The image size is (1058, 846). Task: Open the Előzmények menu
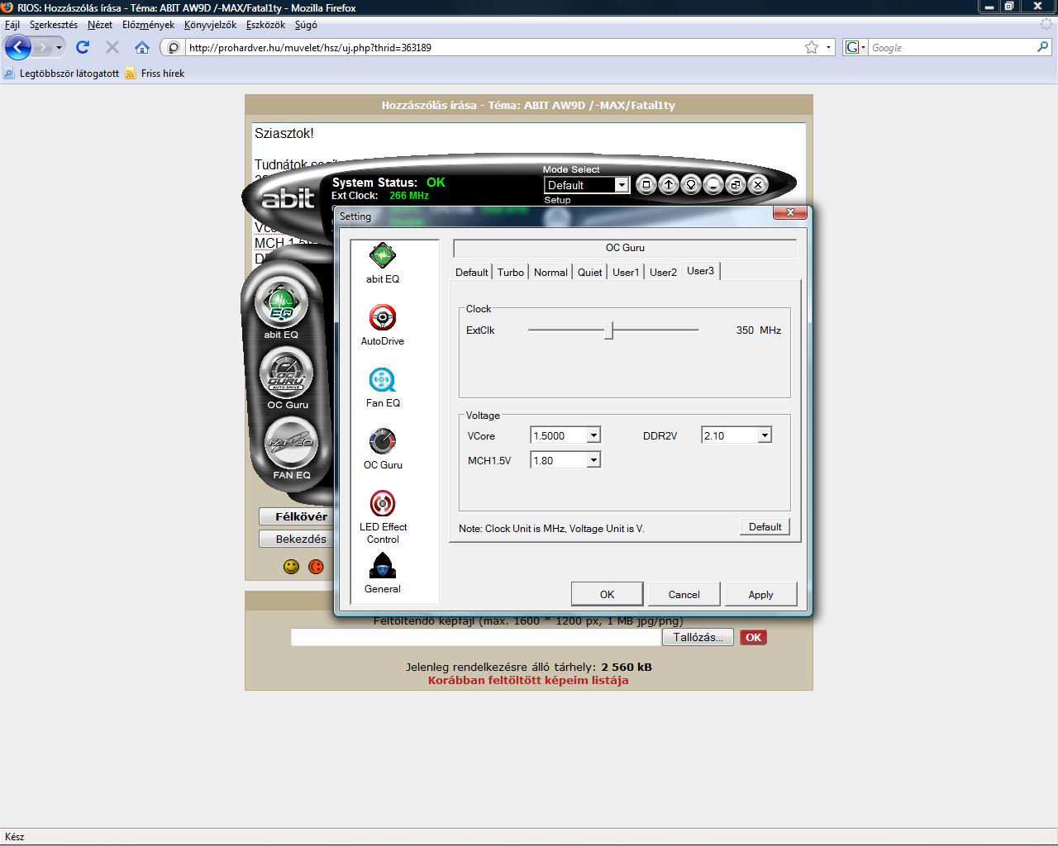[x=149, y=25]
